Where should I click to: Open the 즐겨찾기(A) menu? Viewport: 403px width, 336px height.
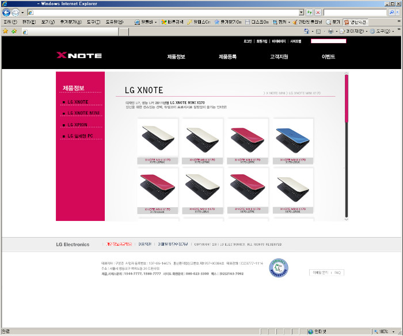coord(71,22)
